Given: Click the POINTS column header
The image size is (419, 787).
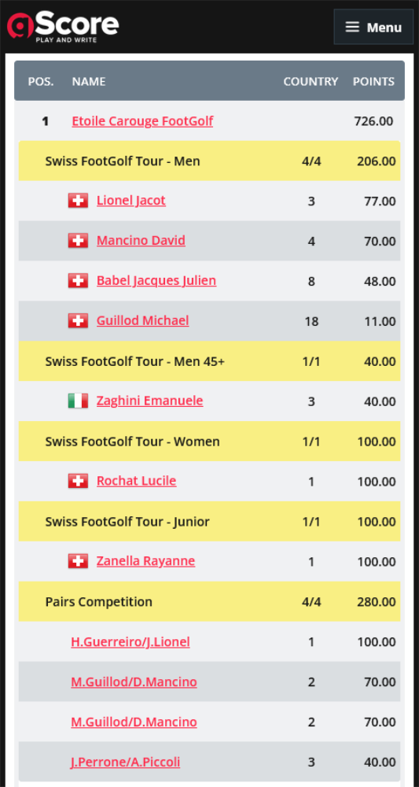Looking at the screenshot, I should [x=373, y=81].
